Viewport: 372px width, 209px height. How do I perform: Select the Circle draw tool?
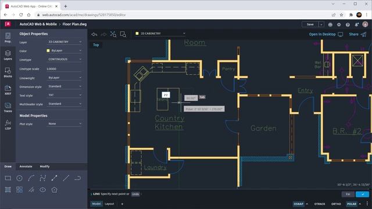19,178
